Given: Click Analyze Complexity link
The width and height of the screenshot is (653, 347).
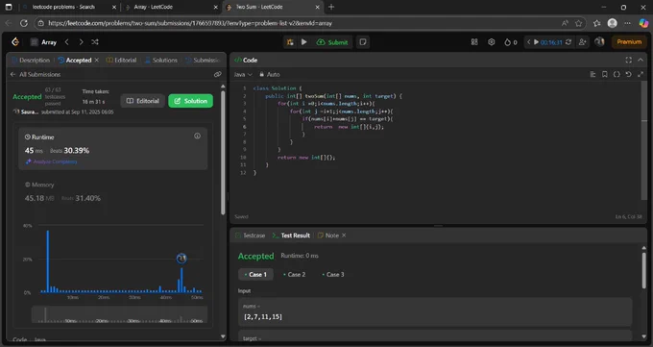Looking at the screenshot, I should click(52, 161).
